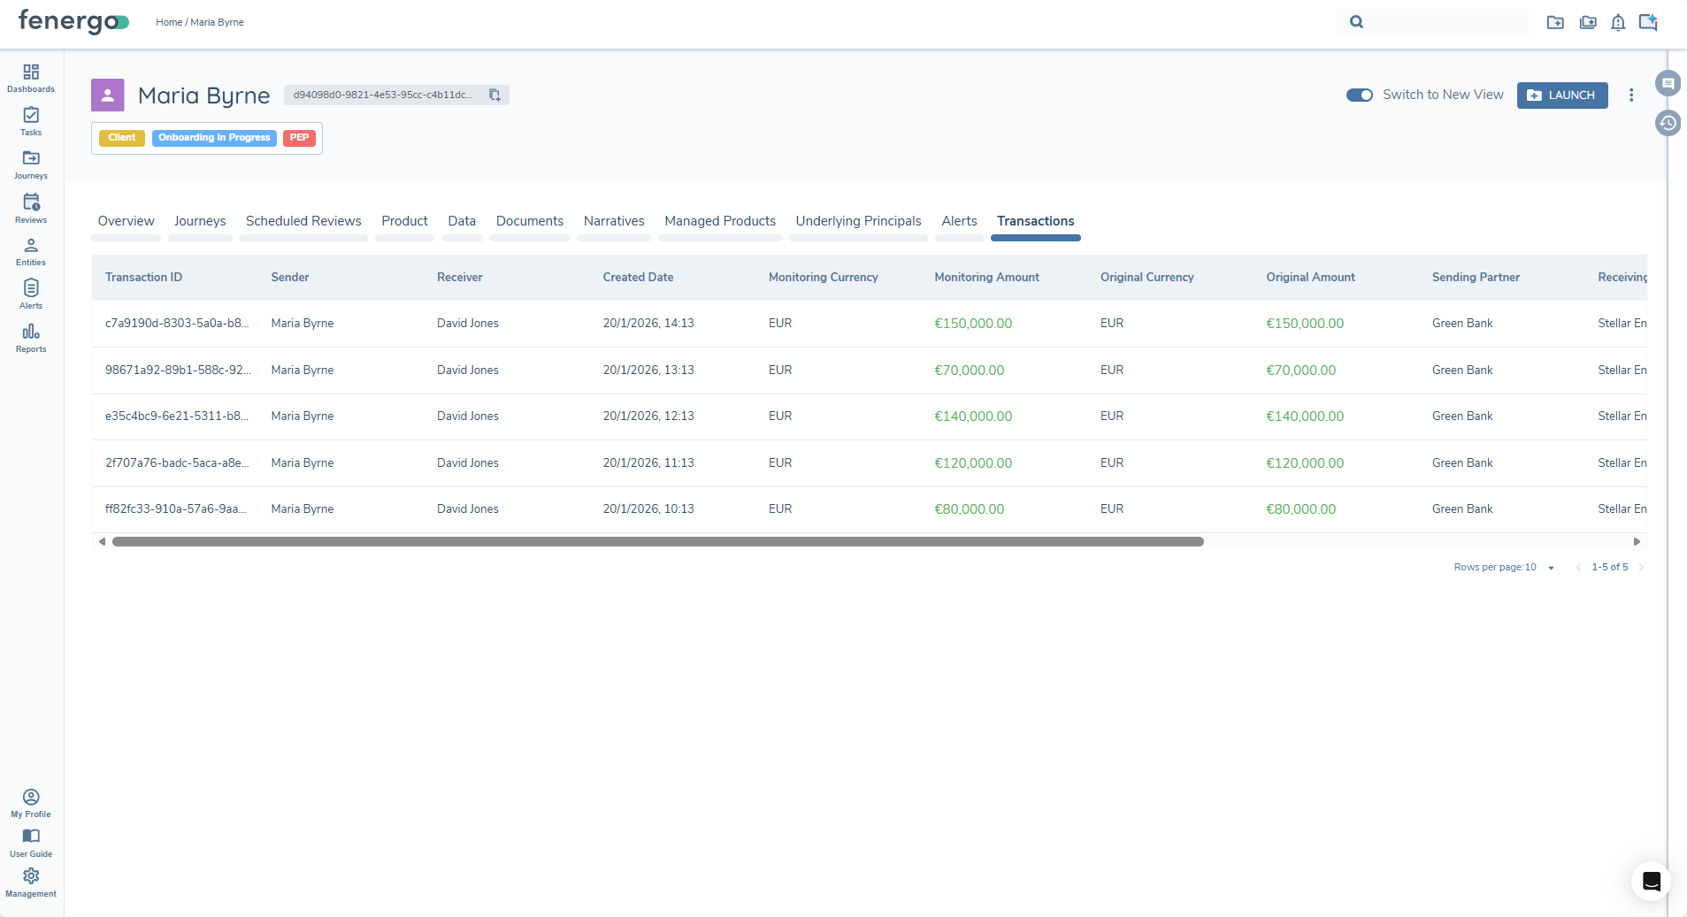Toggle the Switch to New View switch
Viewport: 1687px width, 917px height.
[x=1359, y=96]
